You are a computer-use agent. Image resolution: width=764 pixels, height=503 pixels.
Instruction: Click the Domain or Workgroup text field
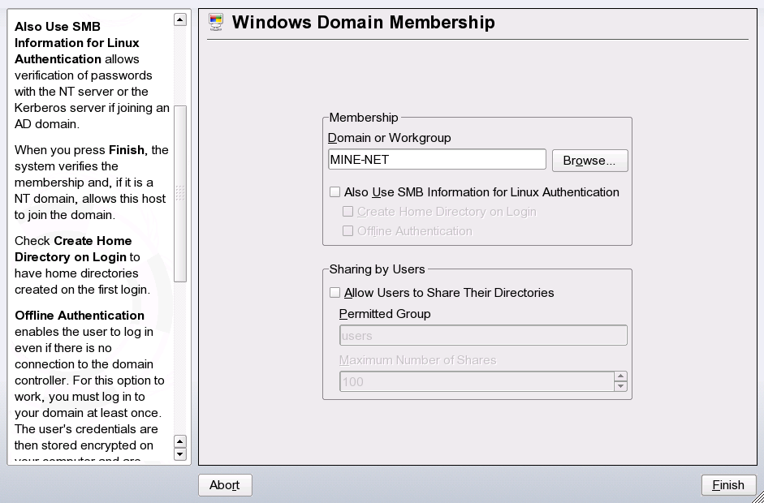pyautogui.click(x=437, y=160)
